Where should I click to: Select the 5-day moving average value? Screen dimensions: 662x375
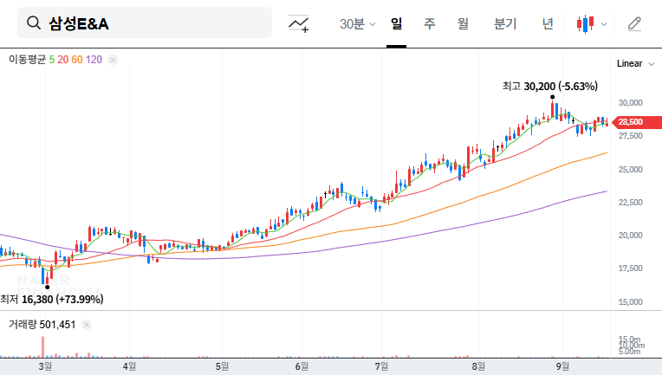51,60
